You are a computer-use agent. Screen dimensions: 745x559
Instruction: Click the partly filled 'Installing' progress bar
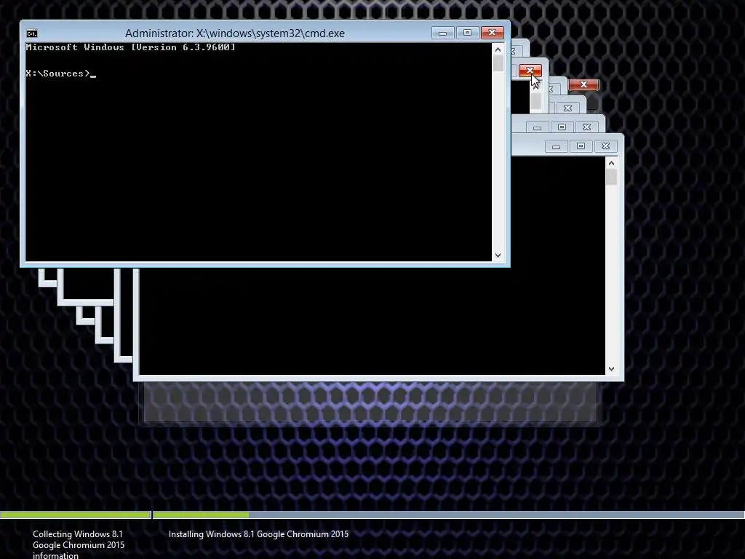tap(448, 515)
